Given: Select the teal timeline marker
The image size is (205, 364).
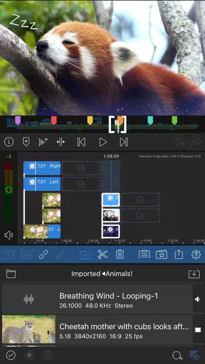Looking at the screenshot, I should (150, 120).
